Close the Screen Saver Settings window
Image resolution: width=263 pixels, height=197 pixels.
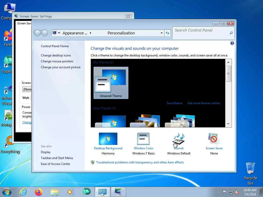pyautogui.click(x=128, y=16)
